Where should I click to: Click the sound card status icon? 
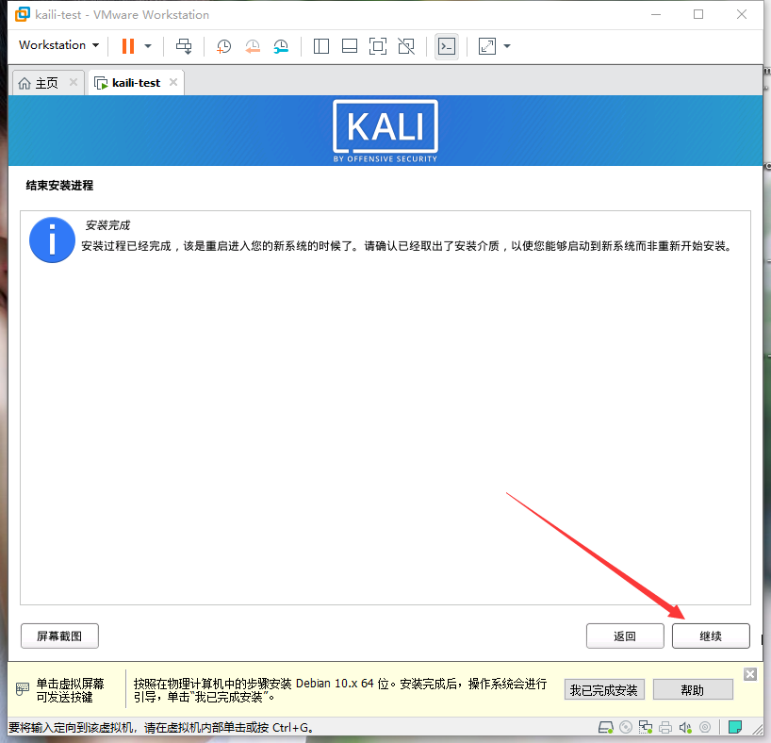[685, 727]
